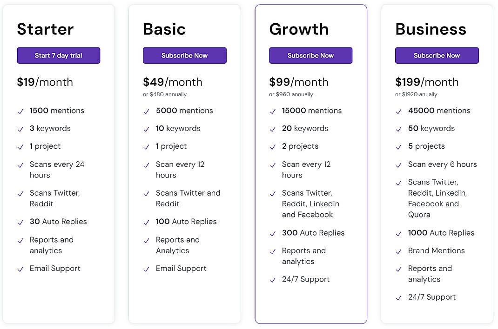
Task: Click checkmark next to 100 Auto Replies
Action: pyautogui.click(x=147, y=223)
